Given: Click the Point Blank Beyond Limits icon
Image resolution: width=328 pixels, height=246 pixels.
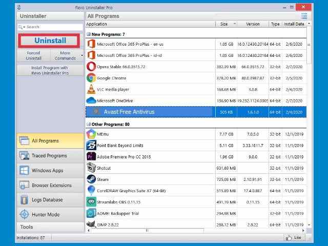Looking at the screenshot, I should tap(91, 146).
